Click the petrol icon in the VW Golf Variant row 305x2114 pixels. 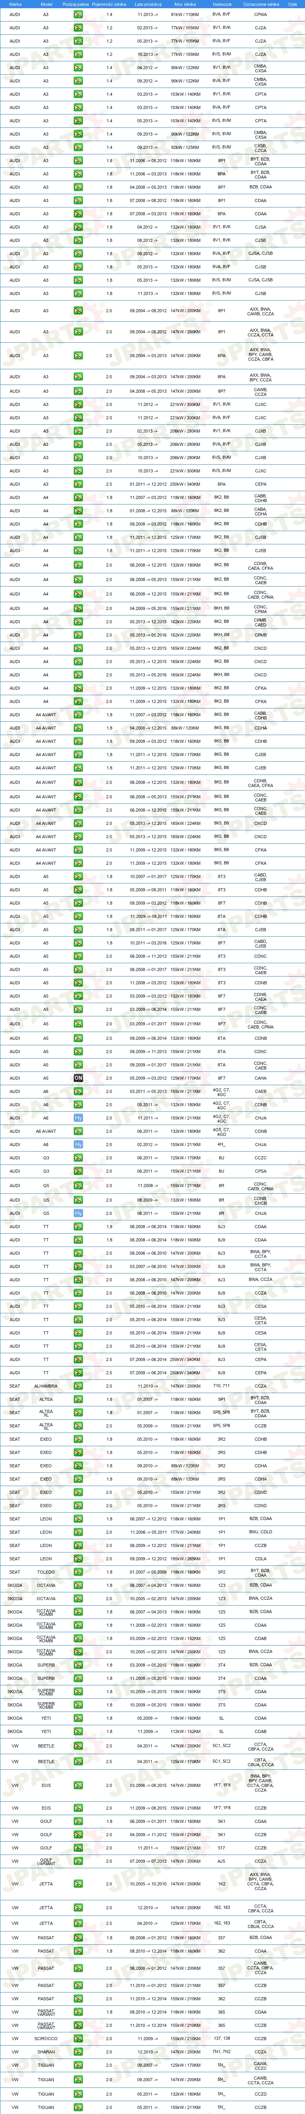coord(79,1861)
